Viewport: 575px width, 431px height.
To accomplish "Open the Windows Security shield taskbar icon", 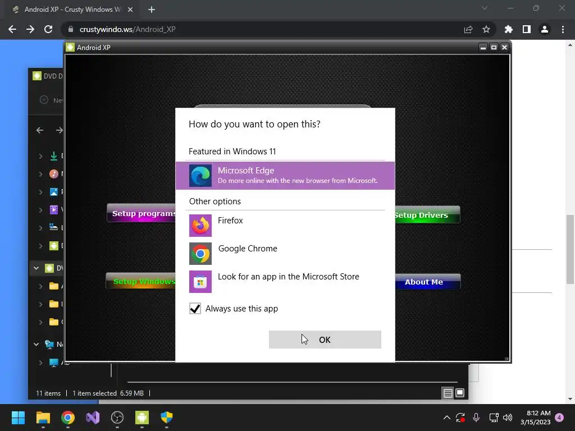I will coord(167,418).
